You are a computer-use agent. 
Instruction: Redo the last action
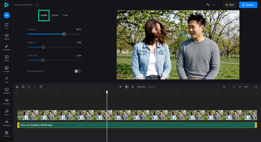click(214, 5)
